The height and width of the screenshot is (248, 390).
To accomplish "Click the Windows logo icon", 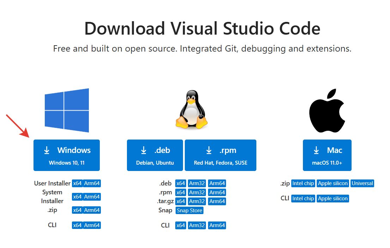I will 67,110.
